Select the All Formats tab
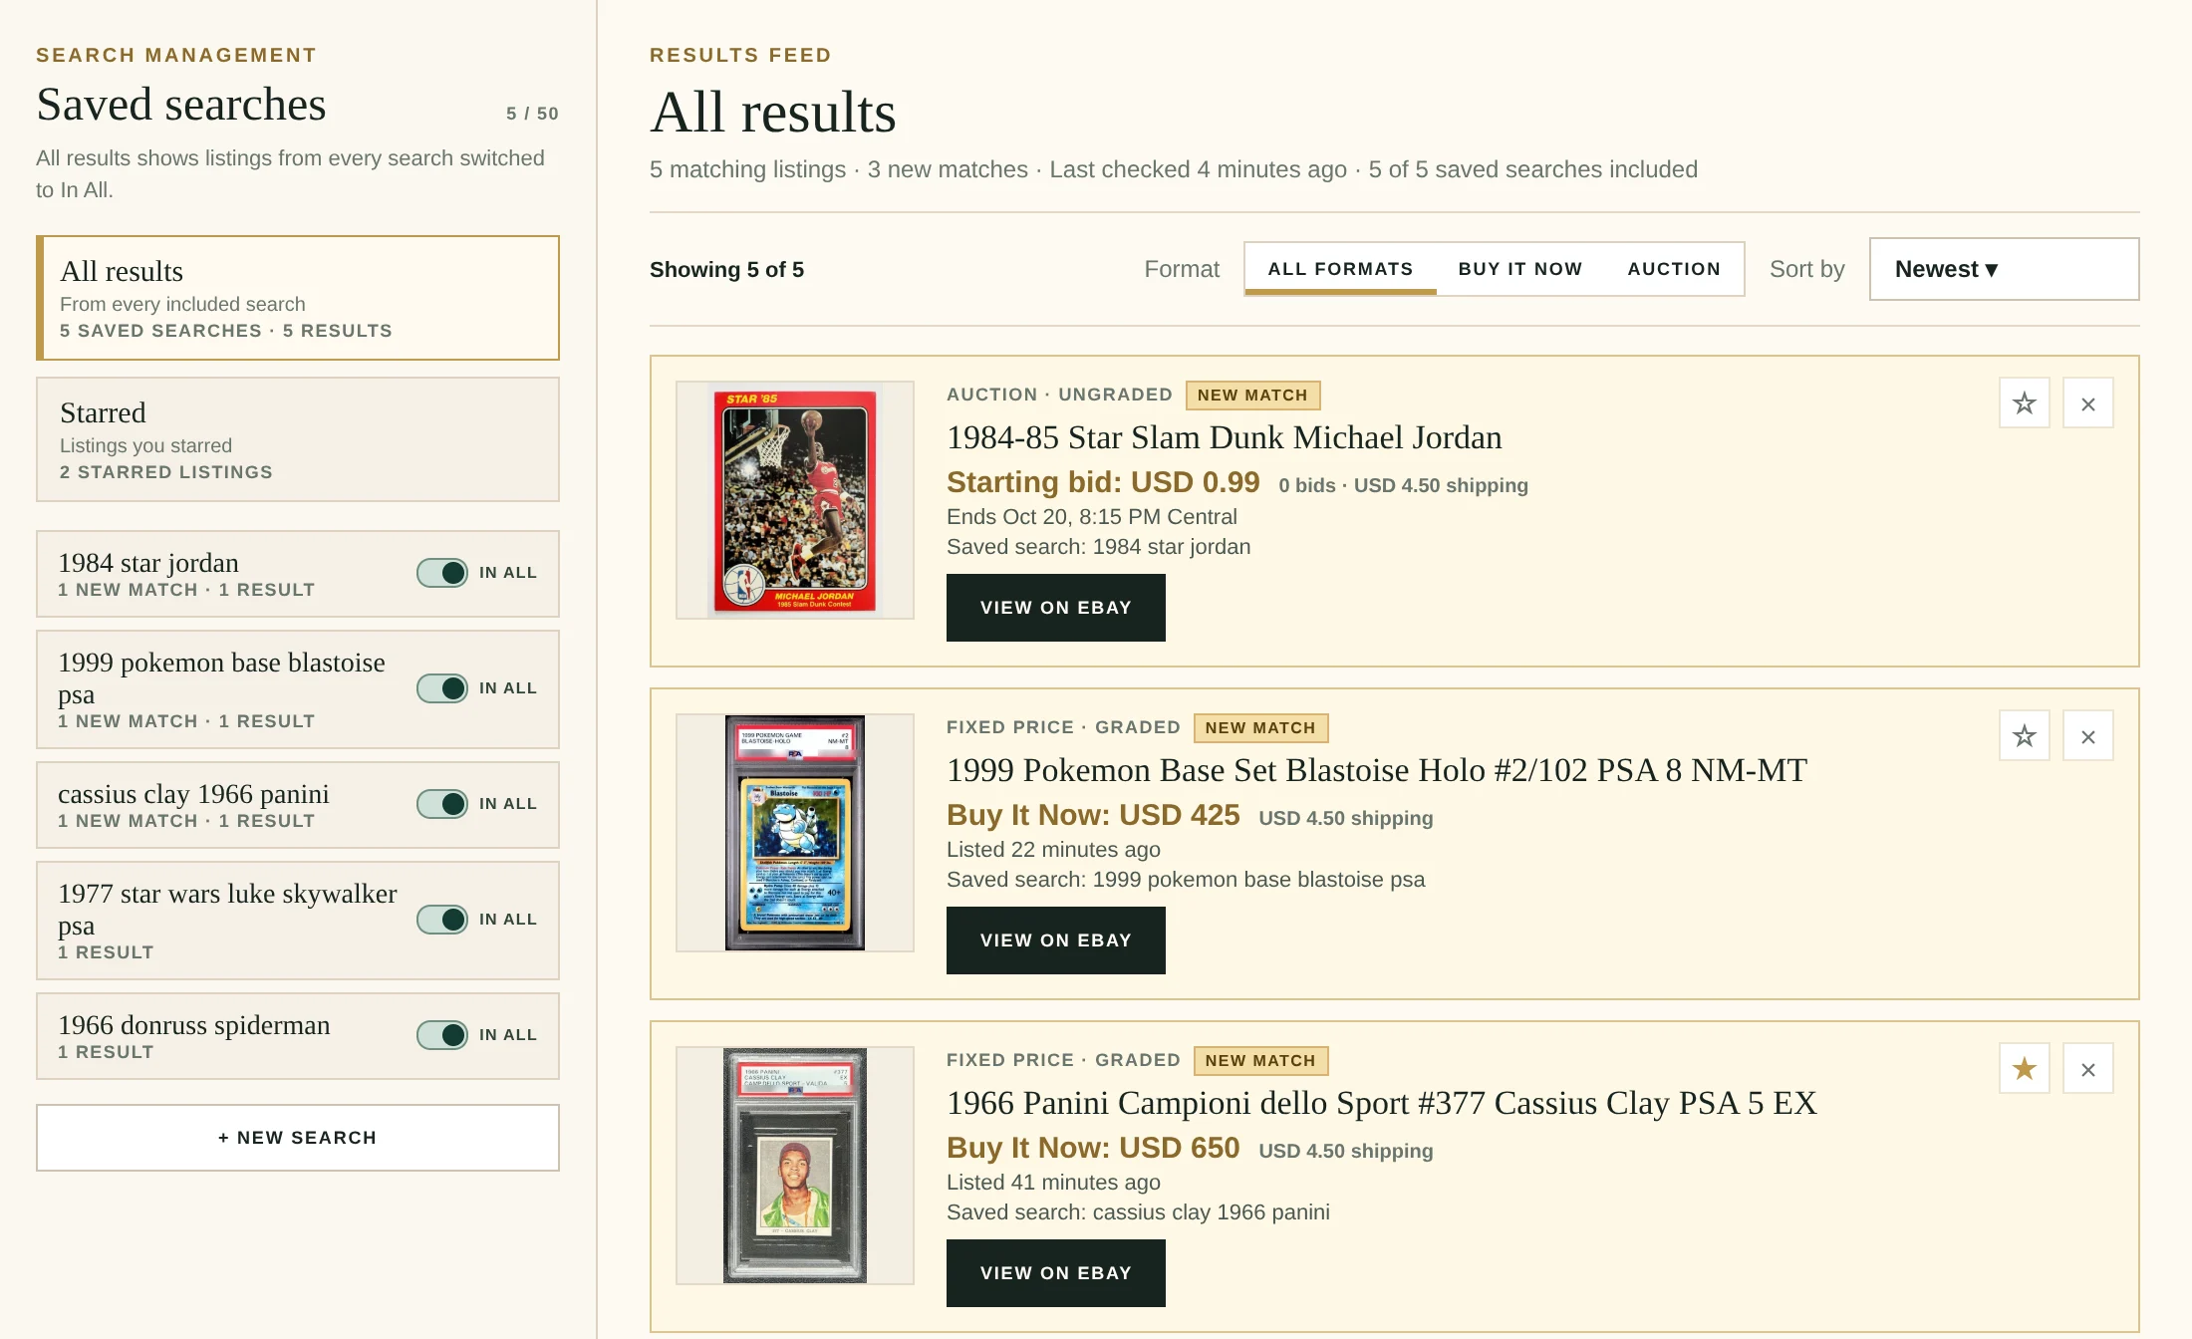2192x1339 pixels. (x=1340, y=269)
